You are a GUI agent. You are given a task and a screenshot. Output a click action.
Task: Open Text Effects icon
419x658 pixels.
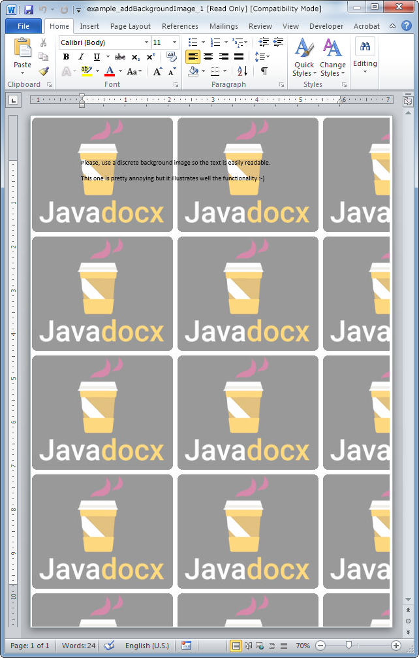coord(66,71)
